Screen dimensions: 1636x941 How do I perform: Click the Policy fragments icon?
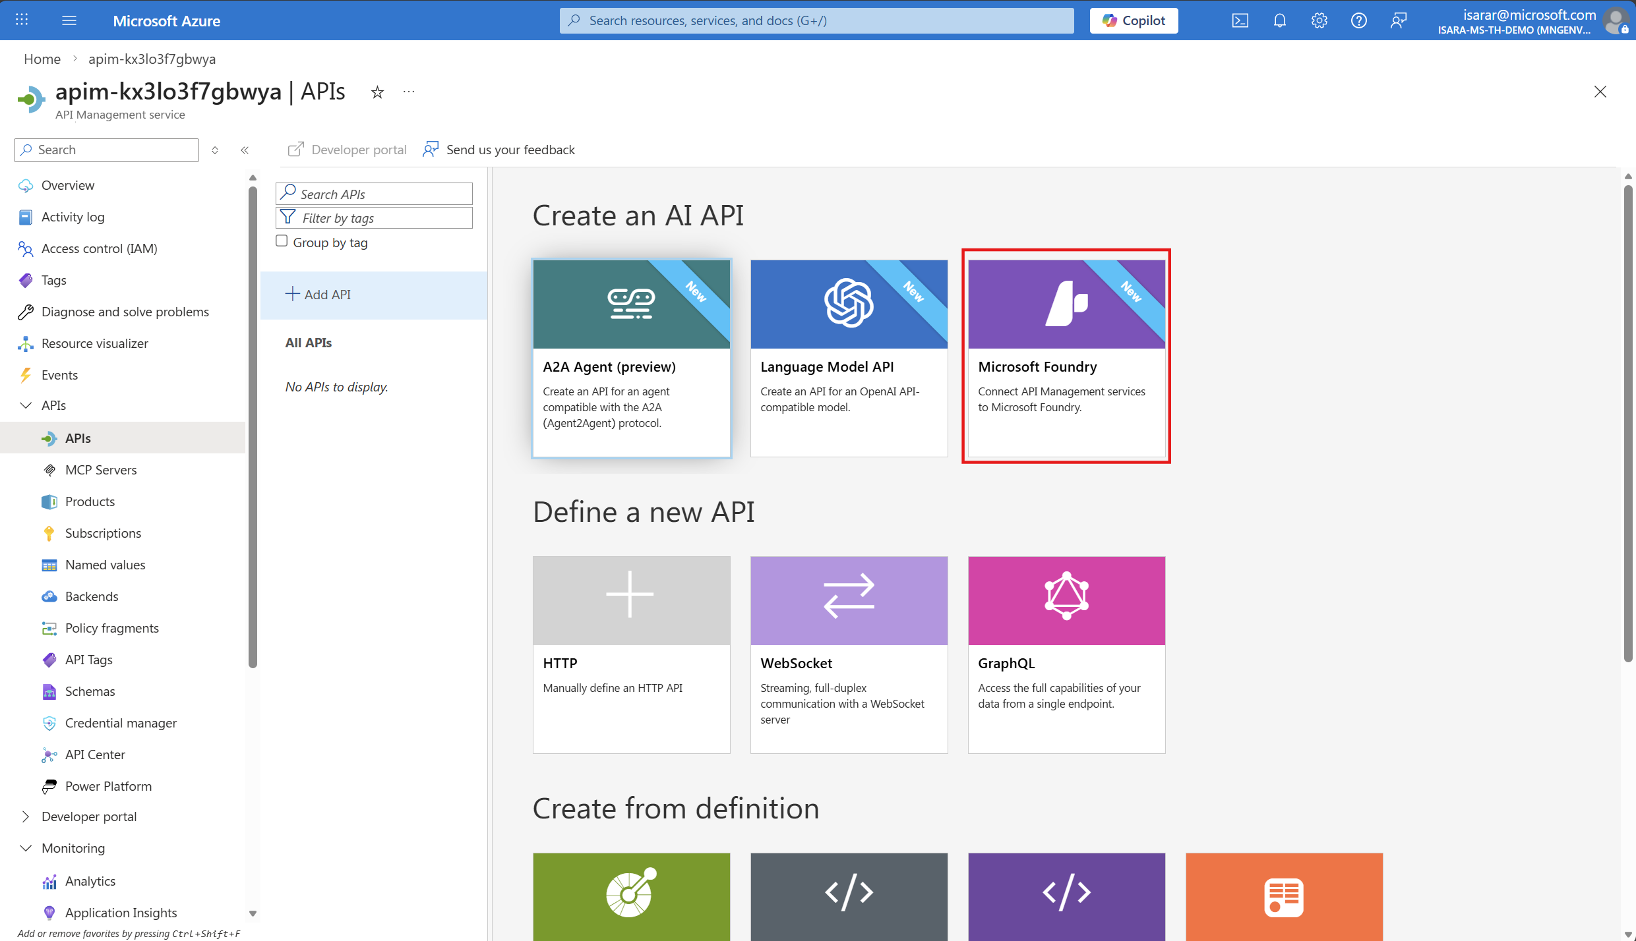[x=49, y=628]
